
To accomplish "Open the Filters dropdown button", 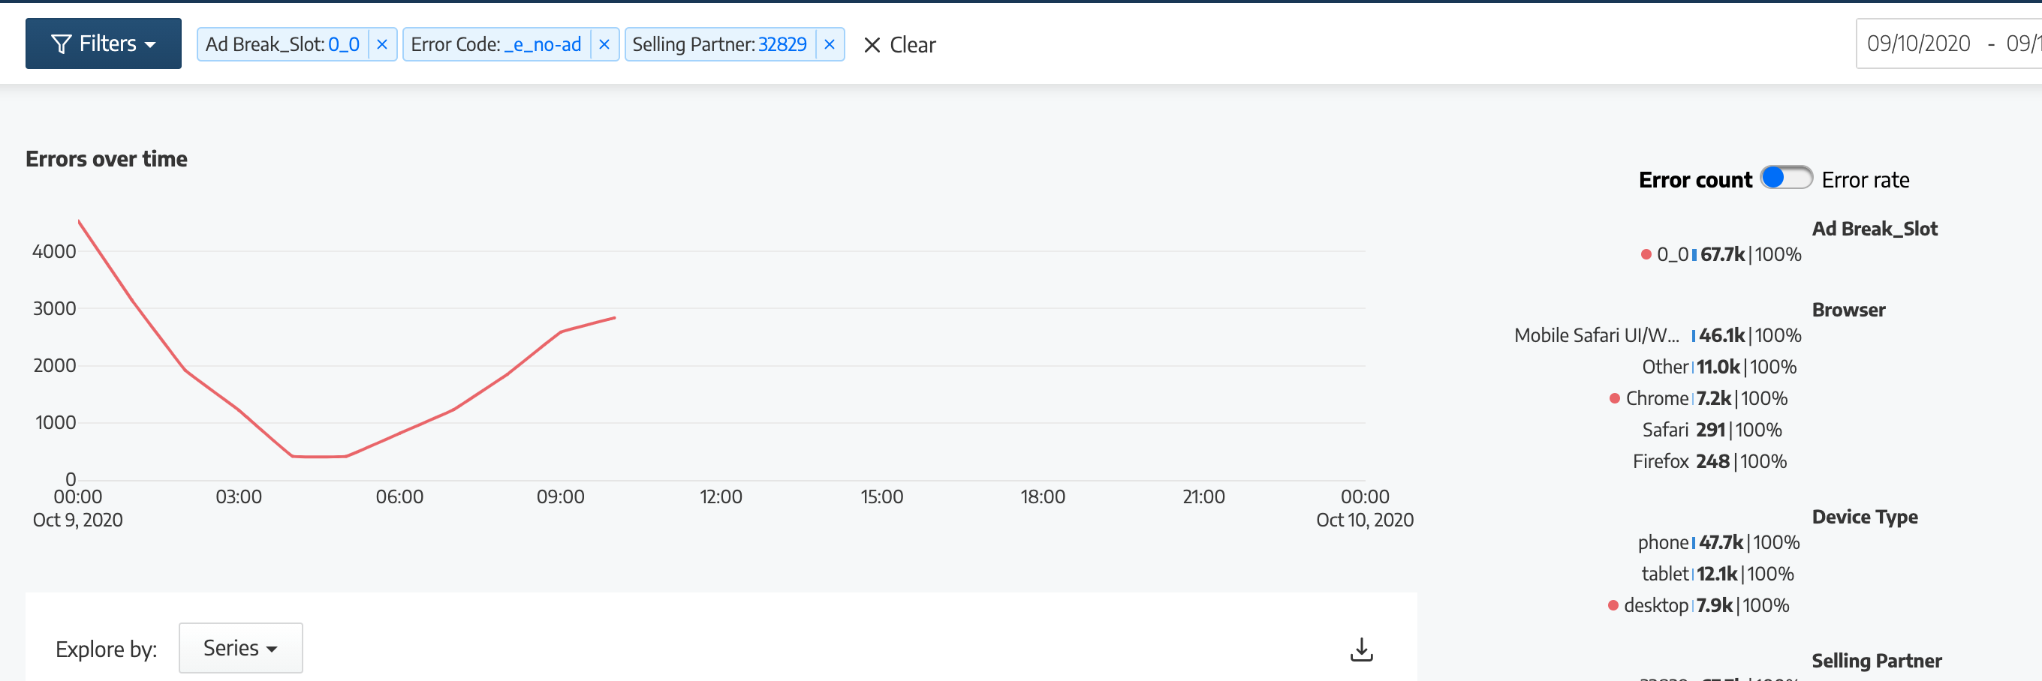I will [x=103, y=43].
